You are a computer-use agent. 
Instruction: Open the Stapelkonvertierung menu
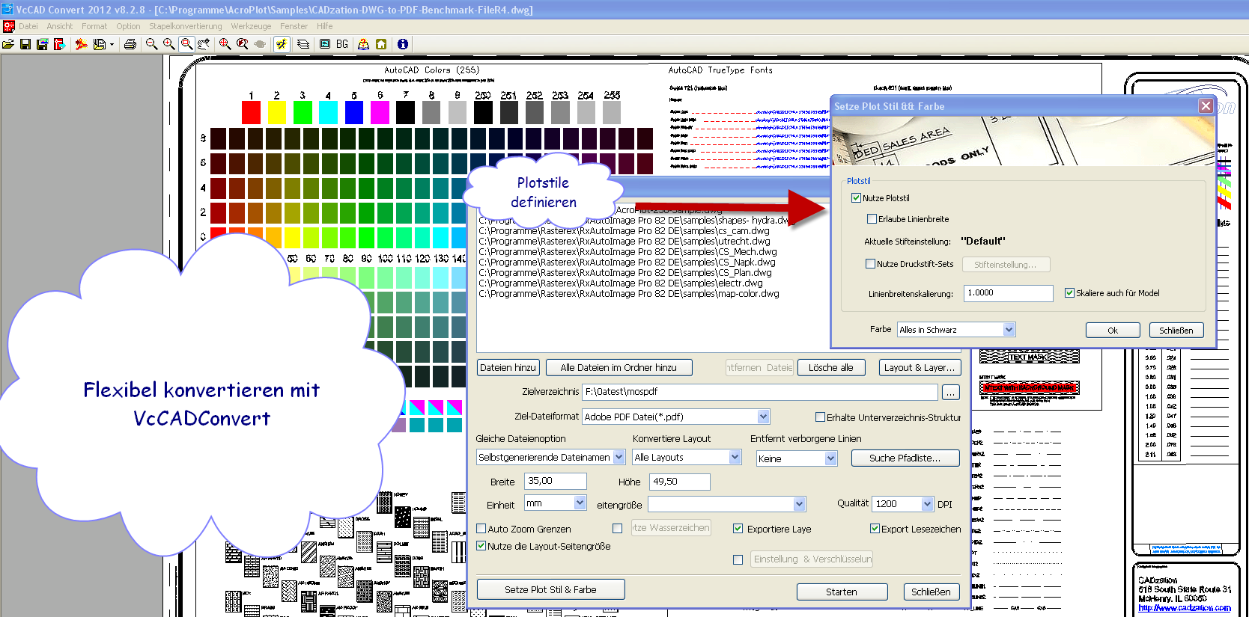point(185,26)
